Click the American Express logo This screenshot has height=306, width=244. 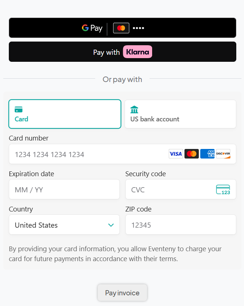[208, 154]
